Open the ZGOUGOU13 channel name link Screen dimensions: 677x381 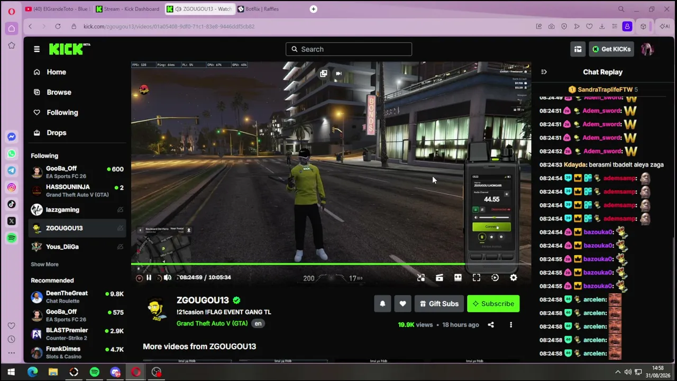[203, 300]
